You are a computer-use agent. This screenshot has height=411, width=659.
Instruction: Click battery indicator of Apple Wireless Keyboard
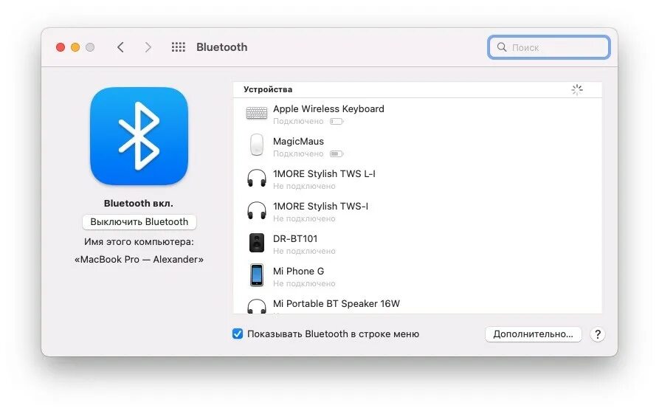tap(337, 122)
